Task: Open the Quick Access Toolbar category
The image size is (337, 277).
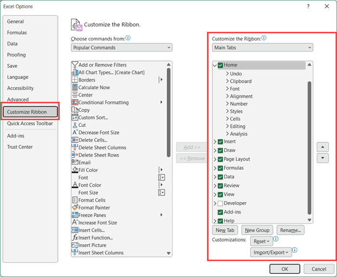Action: (30, 123)
